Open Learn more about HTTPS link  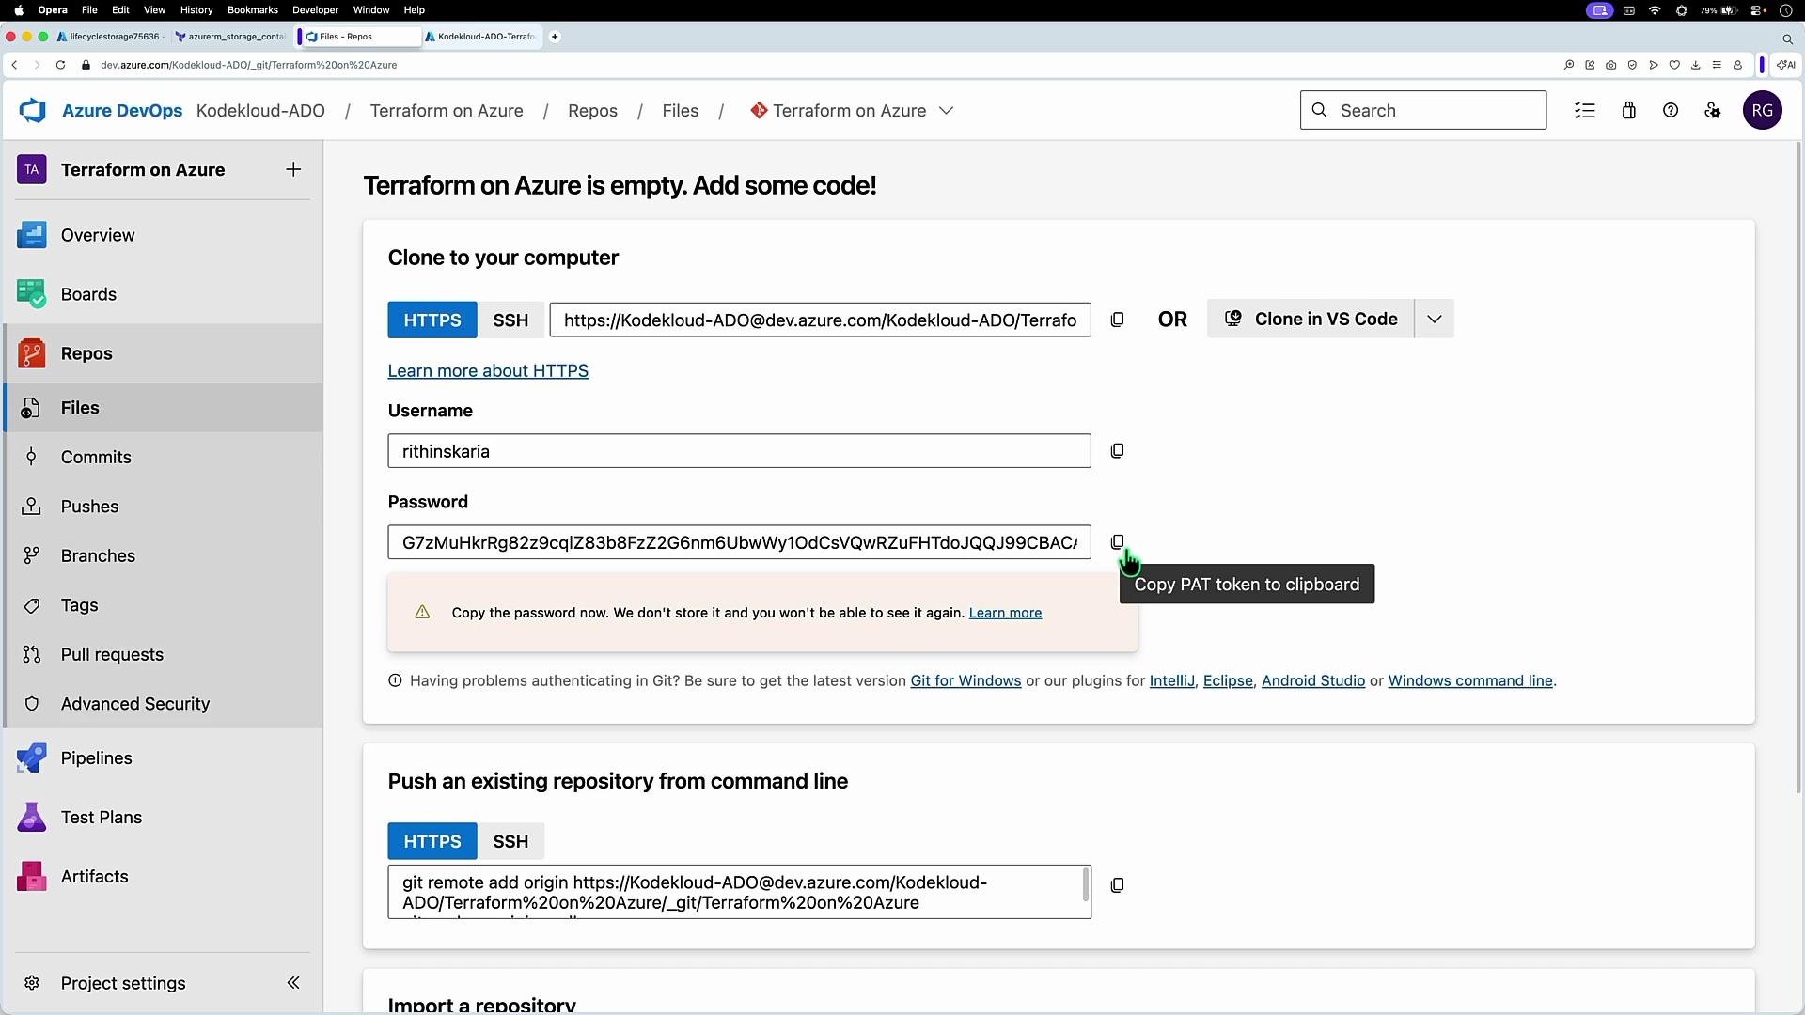pyautogui.click(x=488, y=370)
